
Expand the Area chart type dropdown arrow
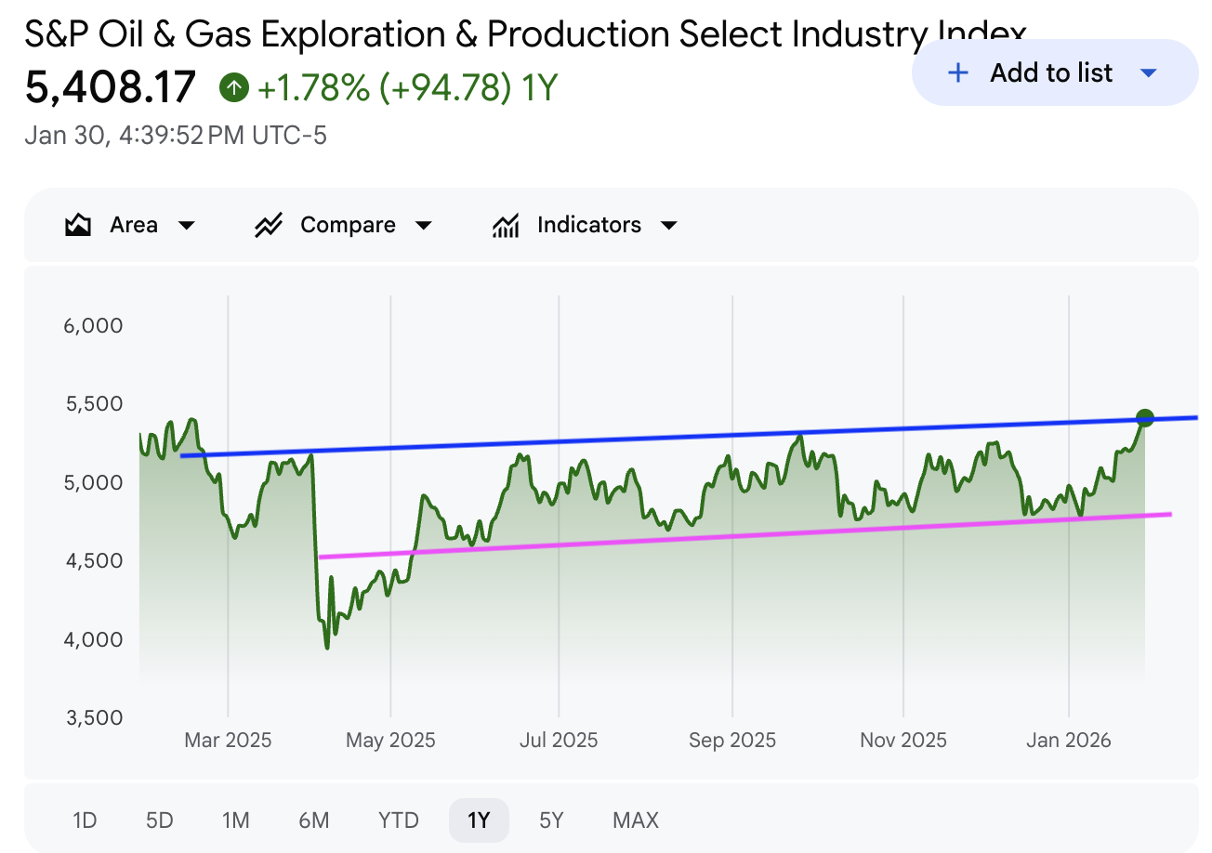pyautogui.click(x=186, y=225)
